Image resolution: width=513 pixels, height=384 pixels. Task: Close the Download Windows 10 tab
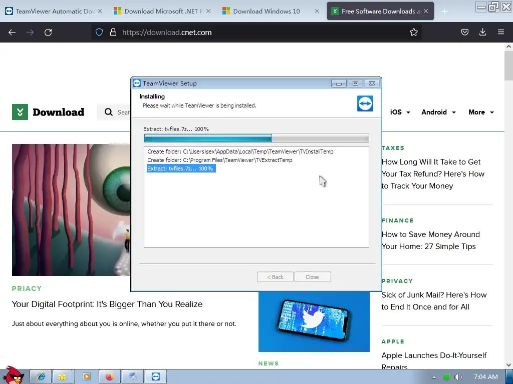tap(317, 11)
